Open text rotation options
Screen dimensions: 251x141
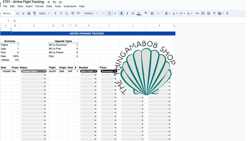(190, 14)
